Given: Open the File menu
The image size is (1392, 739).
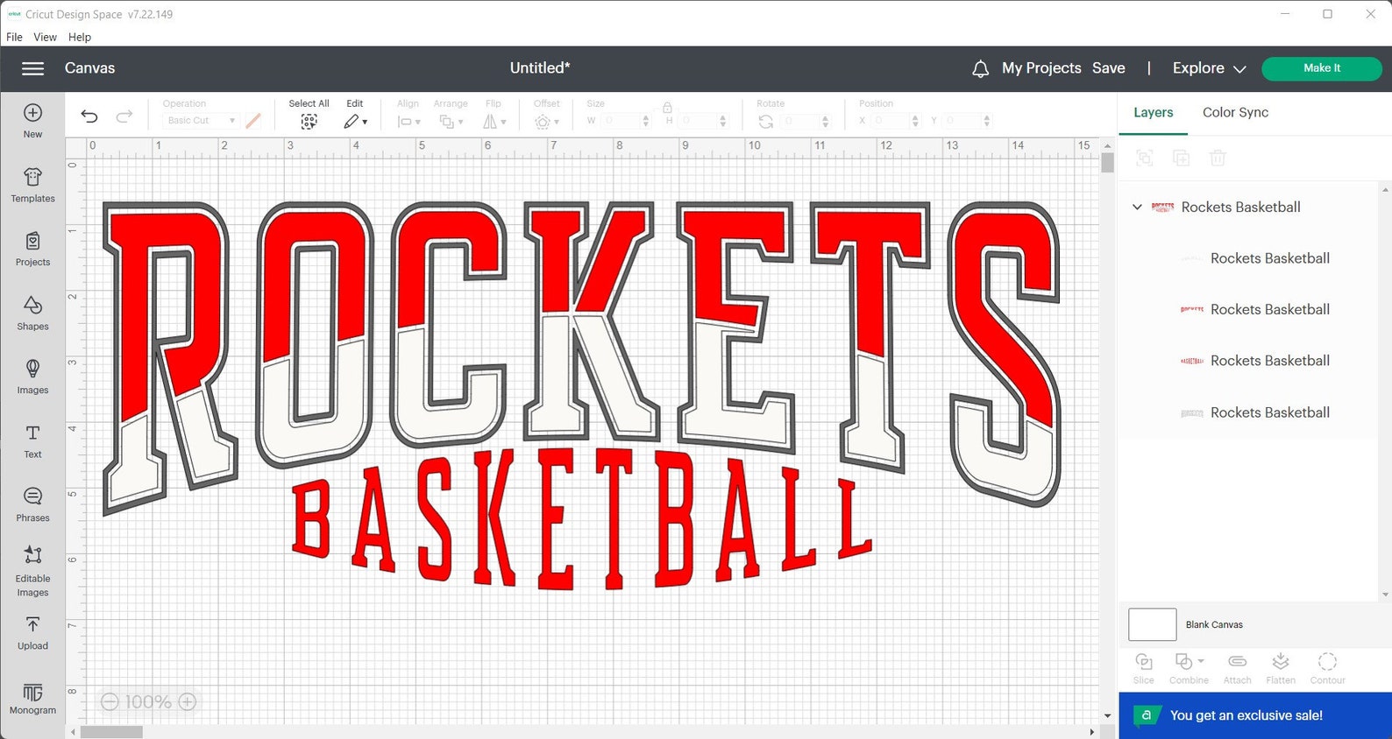Looking at the screenshot, I should pyautogui.click(x=14, y=37).
